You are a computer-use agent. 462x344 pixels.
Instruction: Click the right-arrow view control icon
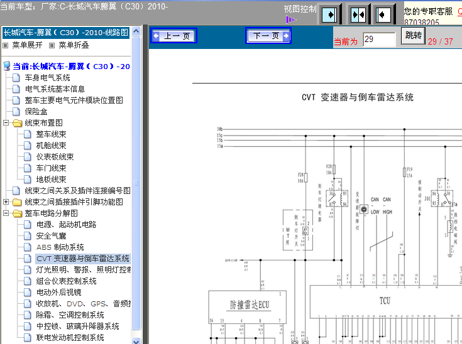pyautogui.click(x=330, y=14)
